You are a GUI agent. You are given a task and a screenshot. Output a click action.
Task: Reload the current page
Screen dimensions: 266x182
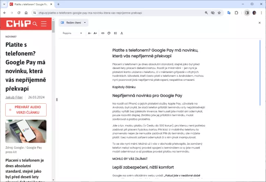click(x=18, y=13)
